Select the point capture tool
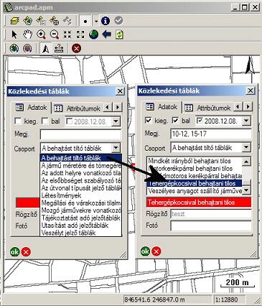Screen dimensions: 262x306 pyautogui.click(x=85, y=21)
